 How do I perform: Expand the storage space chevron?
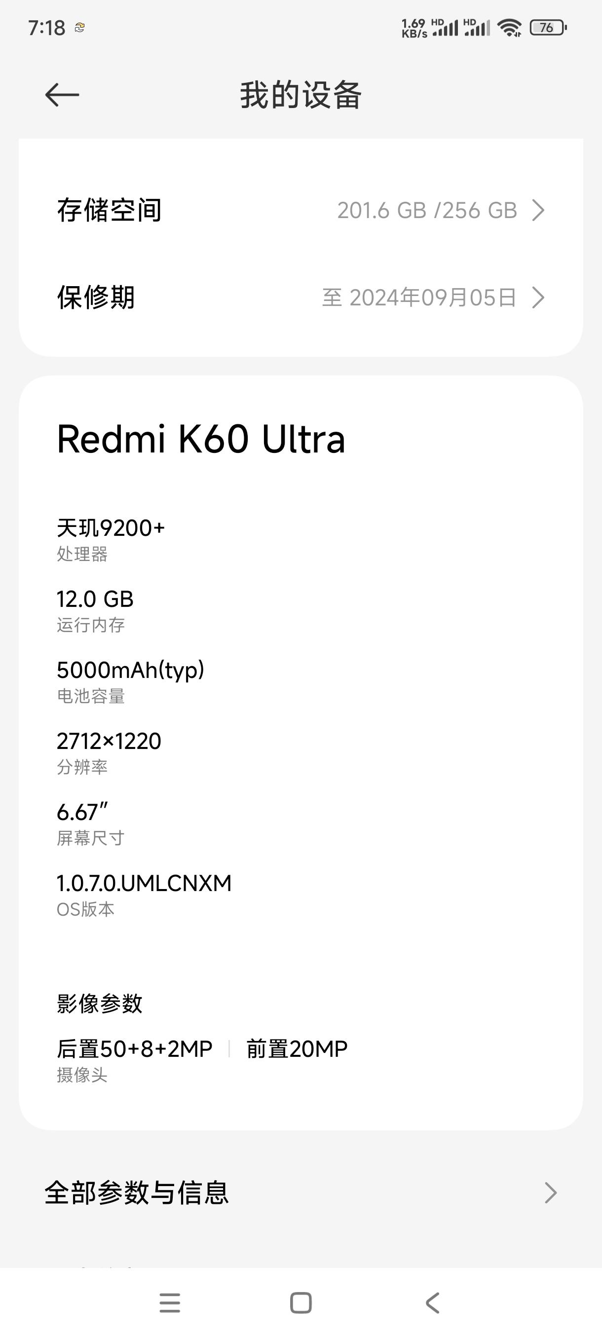[539, 210]
